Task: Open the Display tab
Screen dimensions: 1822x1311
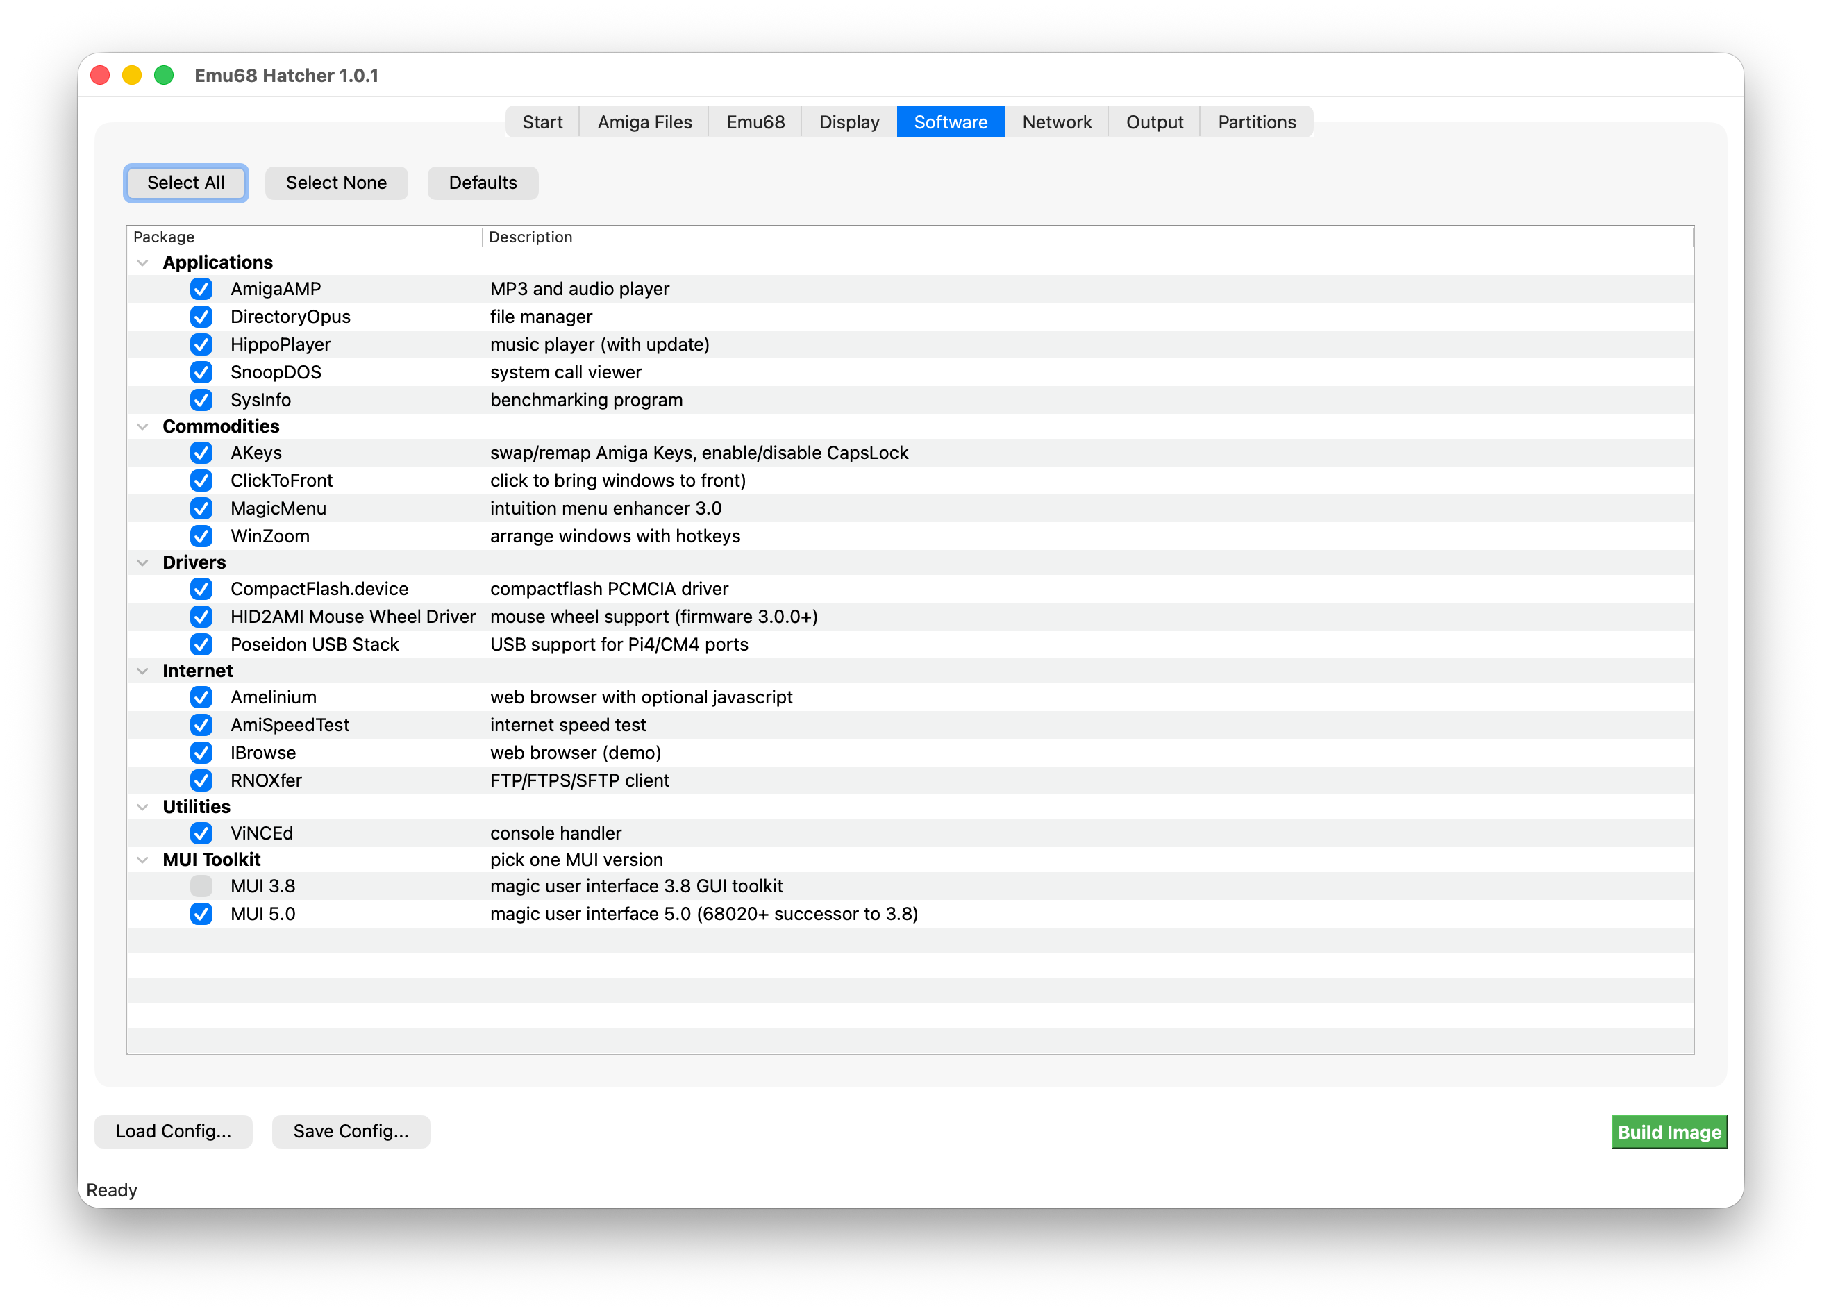Action: [x=849, y=122]
